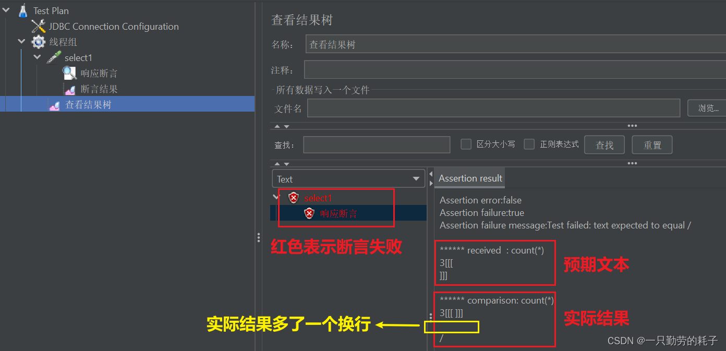Click the 注释 comment input field

click(x=515, y=69)
